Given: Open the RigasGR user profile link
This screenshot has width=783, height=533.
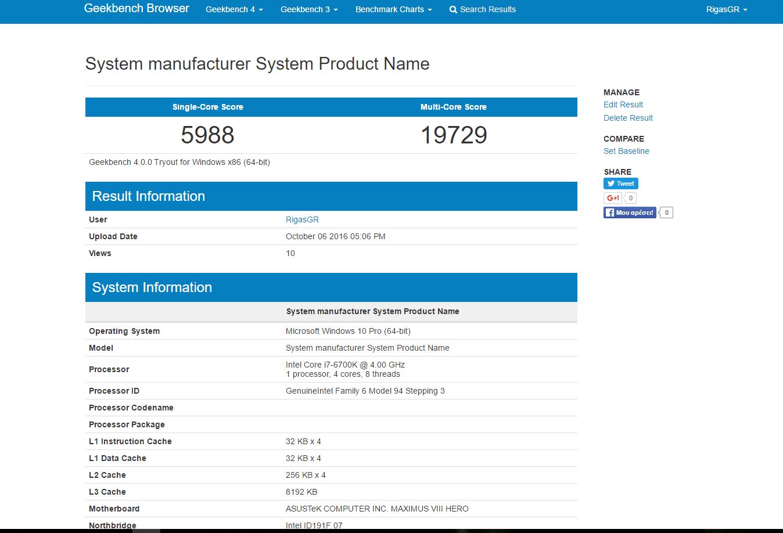Looking at the screenshot, I should pos(302,219).
